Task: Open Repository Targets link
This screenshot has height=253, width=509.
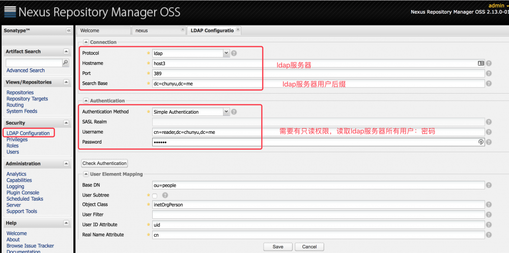Action: coord(27,99)
